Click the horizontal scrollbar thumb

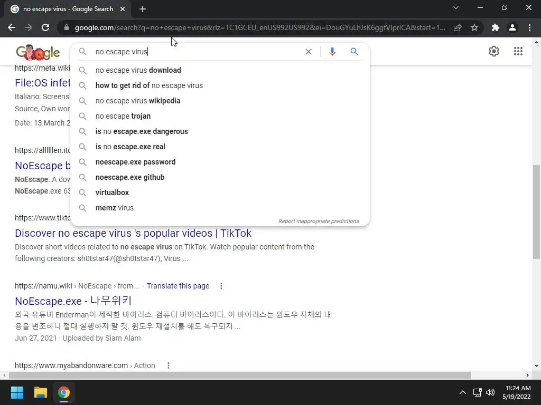(x=240, y=375)
